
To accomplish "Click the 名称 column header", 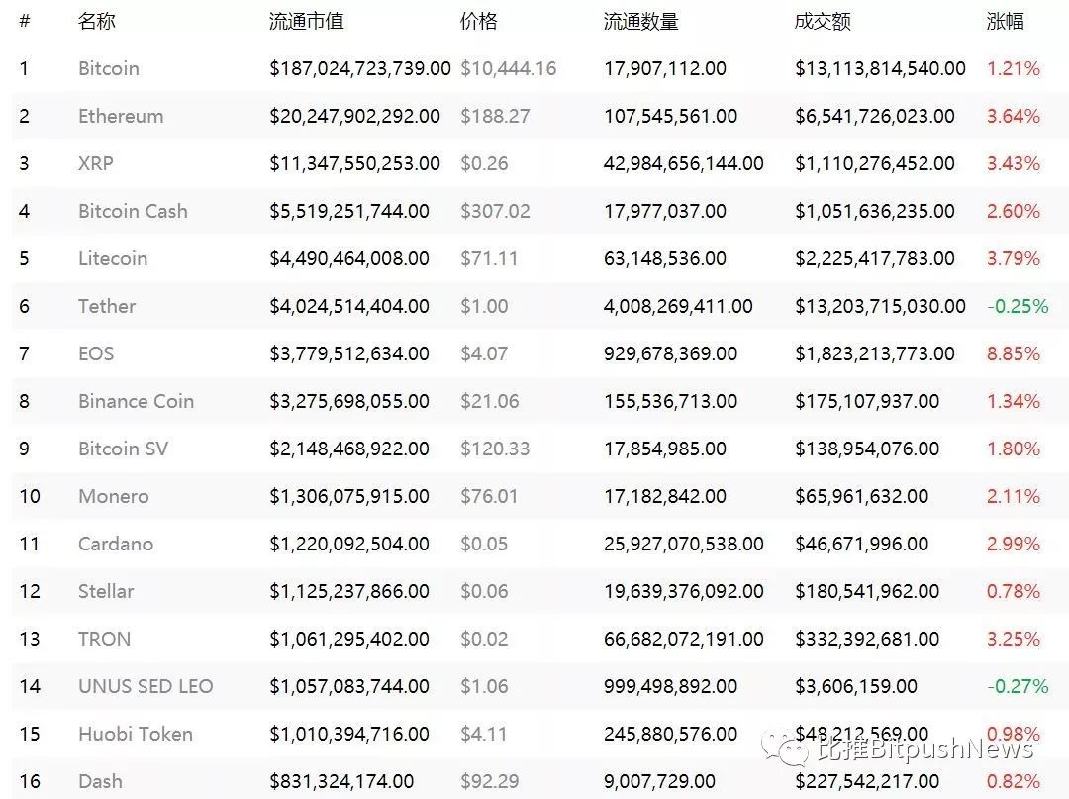I will click(x=97, y=21).
